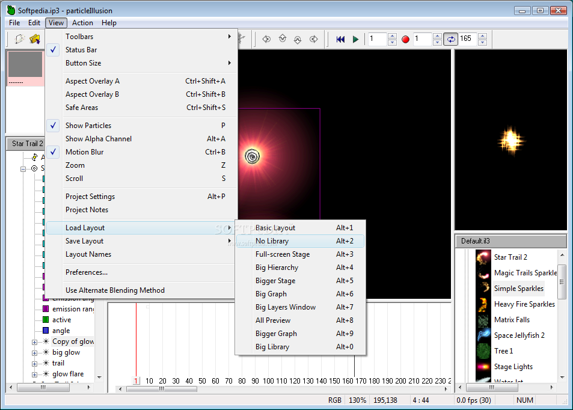Toggle the Loop playback button
This screenshot has width=573, height=410.
451,39
